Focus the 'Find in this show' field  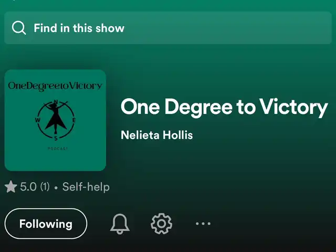tap(168, 28)
